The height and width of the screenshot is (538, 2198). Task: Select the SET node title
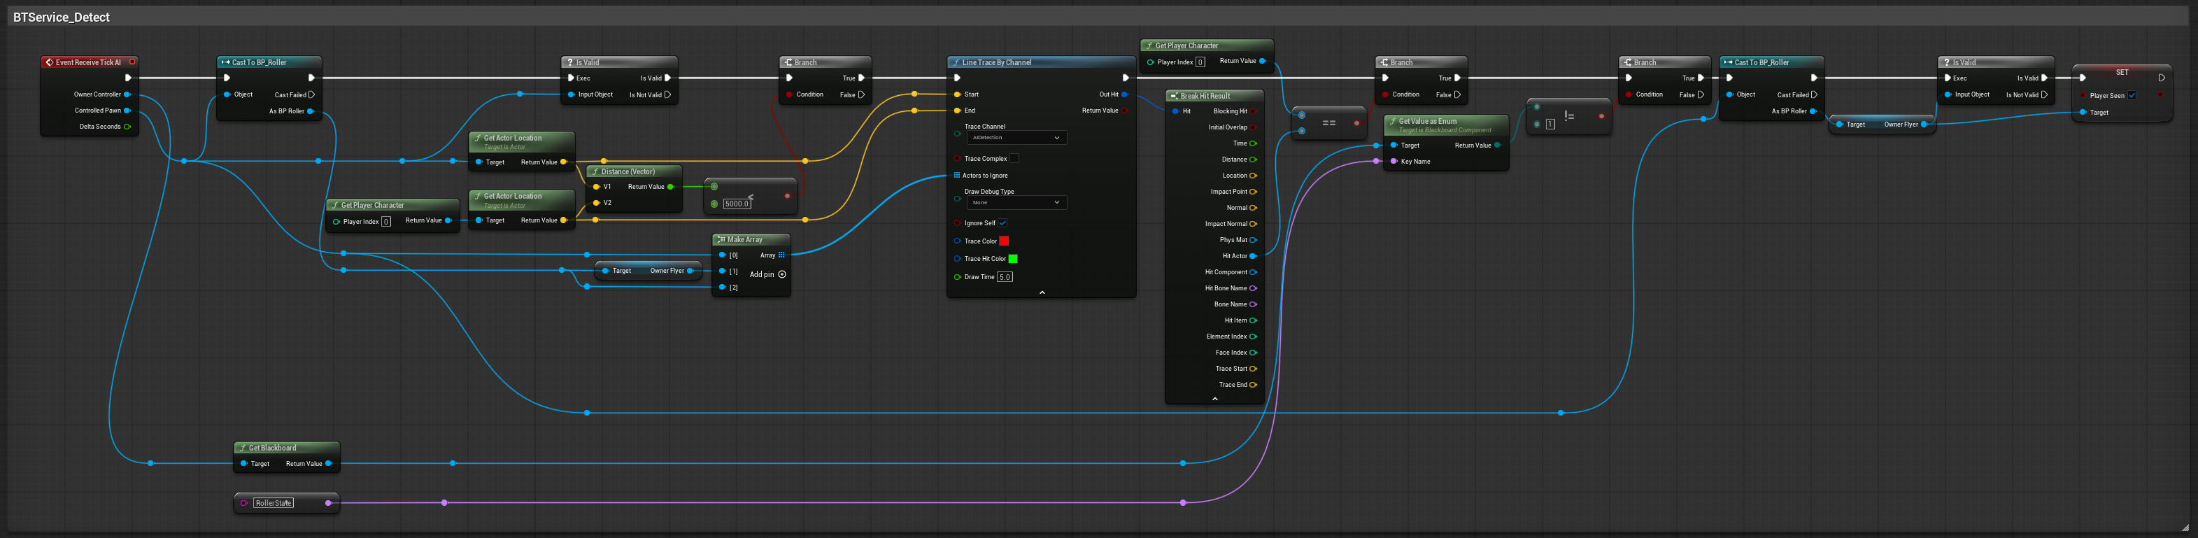[x=2122, y=73]
